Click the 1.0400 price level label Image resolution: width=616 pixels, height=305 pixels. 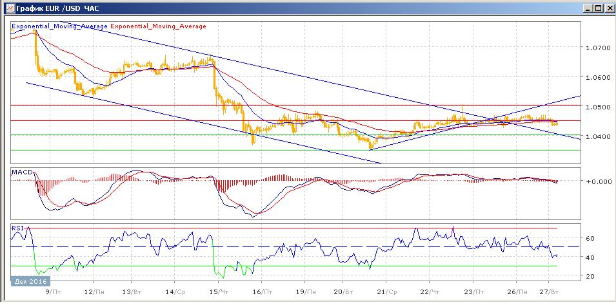point(597,136)
